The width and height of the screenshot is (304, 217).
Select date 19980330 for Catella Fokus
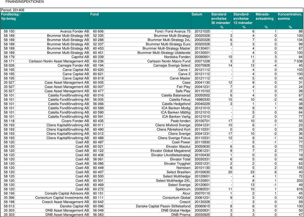pyautogui.click(x=202, y=100)
